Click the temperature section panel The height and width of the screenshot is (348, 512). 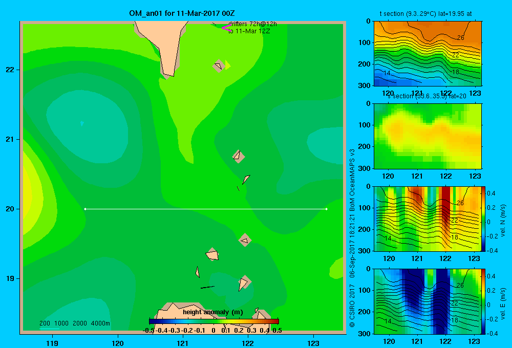(428, 54)
